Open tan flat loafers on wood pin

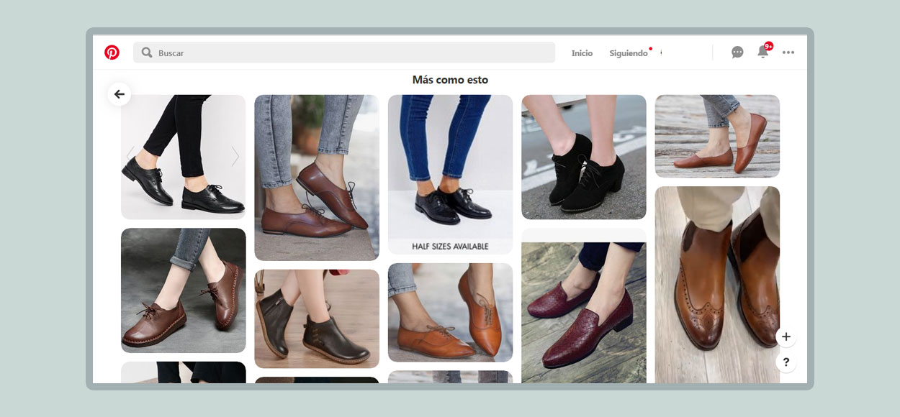coord(717,136)
